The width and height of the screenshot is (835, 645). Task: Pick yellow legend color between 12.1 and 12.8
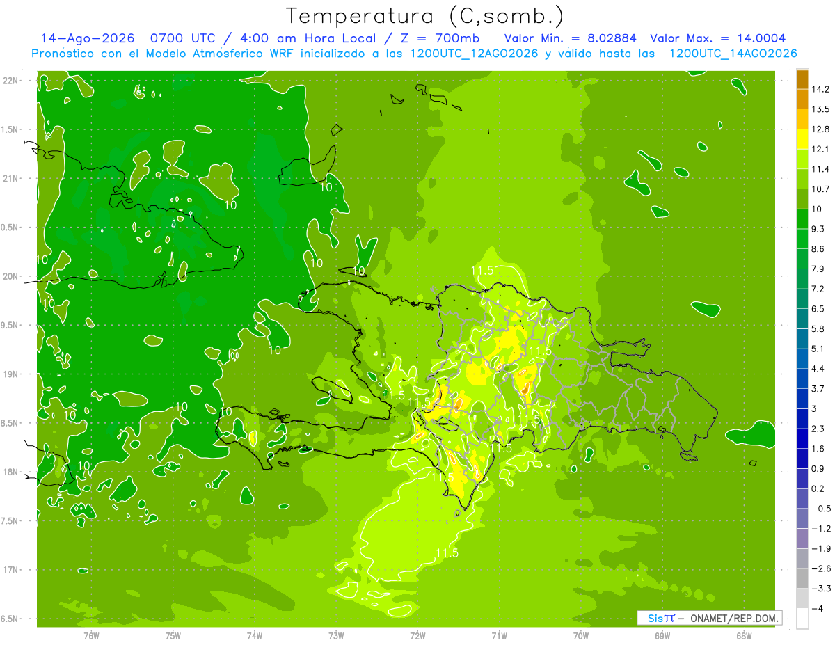802,139
